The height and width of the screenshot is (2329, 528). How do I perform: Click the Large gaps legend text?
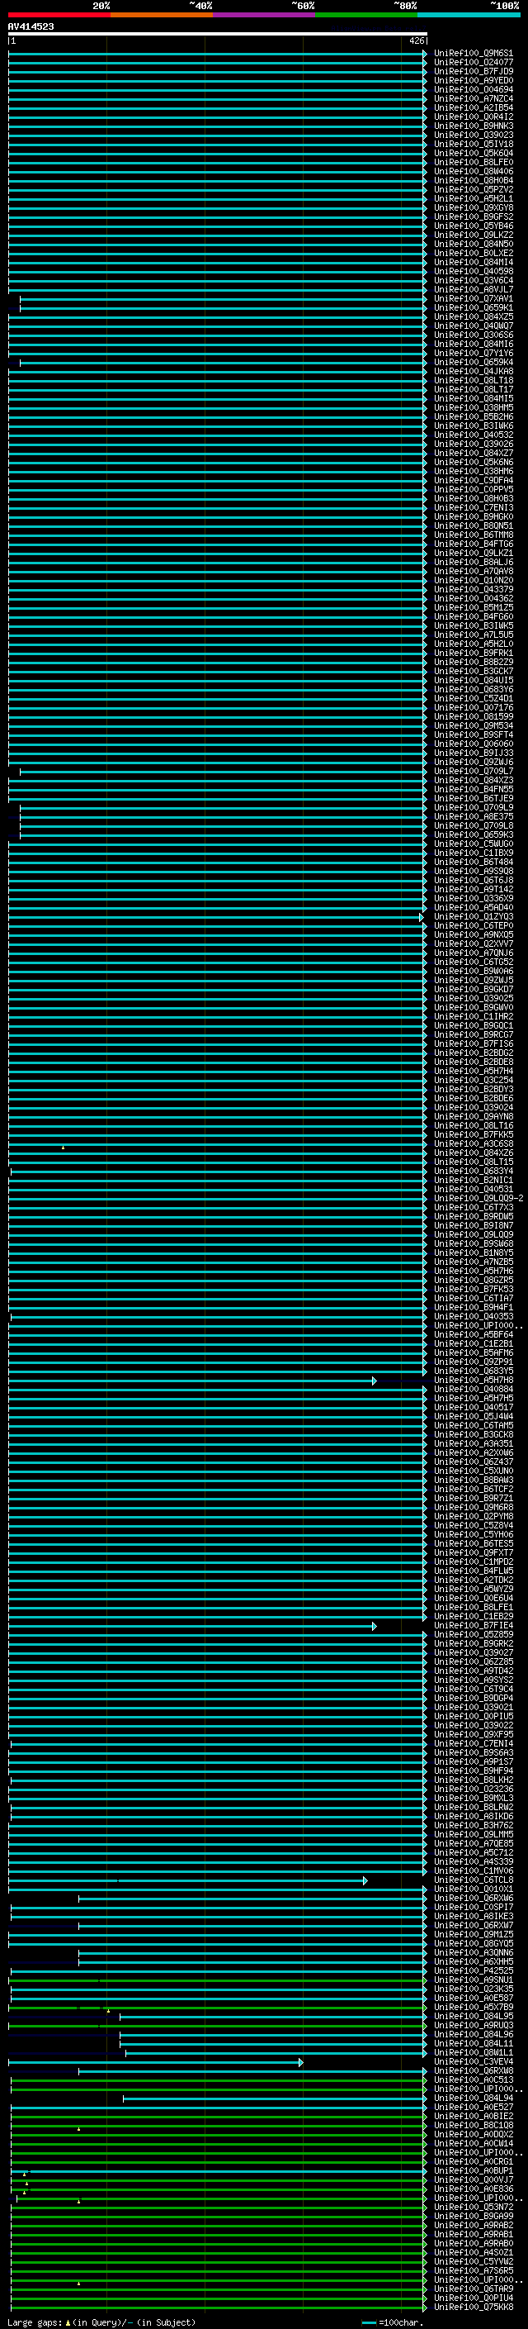[x=101, y=2322]
